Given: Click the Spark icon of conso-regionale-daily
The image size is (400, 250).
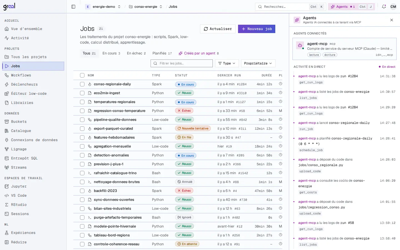Looking at the screenshot, I should [90, 84].
